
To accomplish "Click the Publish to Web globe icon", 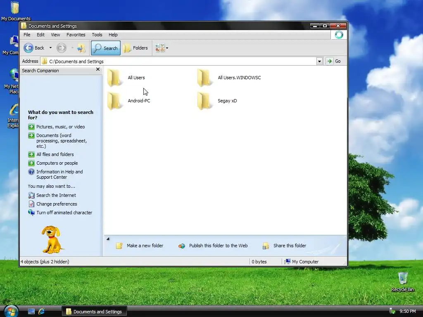I will pyautogui.click(x=182, y=246).
